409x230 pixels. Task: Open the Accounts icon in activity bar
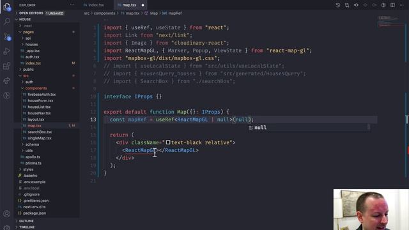pyautogui.click(x=7, y=214)
